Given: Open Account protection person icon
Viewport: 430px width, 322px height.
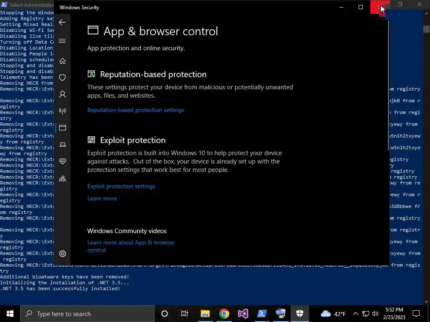Looking at the screenshot, I should (63, 94).
